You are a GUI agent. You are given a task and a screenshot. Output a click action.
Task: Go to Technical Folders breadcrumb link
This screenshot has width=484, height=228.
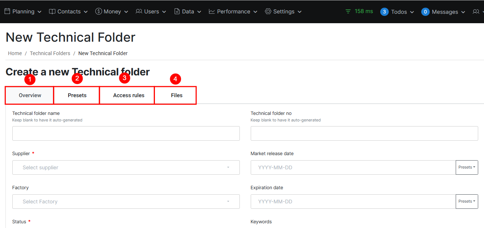[x=50, y=53]
